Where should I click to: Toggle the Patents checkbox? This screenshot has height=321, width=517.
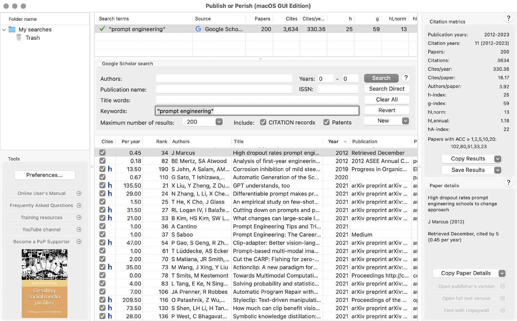[326, 122]
